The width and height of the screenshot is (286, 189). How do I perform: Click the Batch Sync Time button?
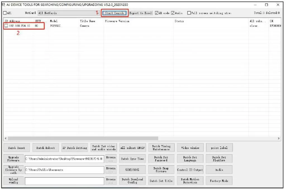tap(132, 159)
